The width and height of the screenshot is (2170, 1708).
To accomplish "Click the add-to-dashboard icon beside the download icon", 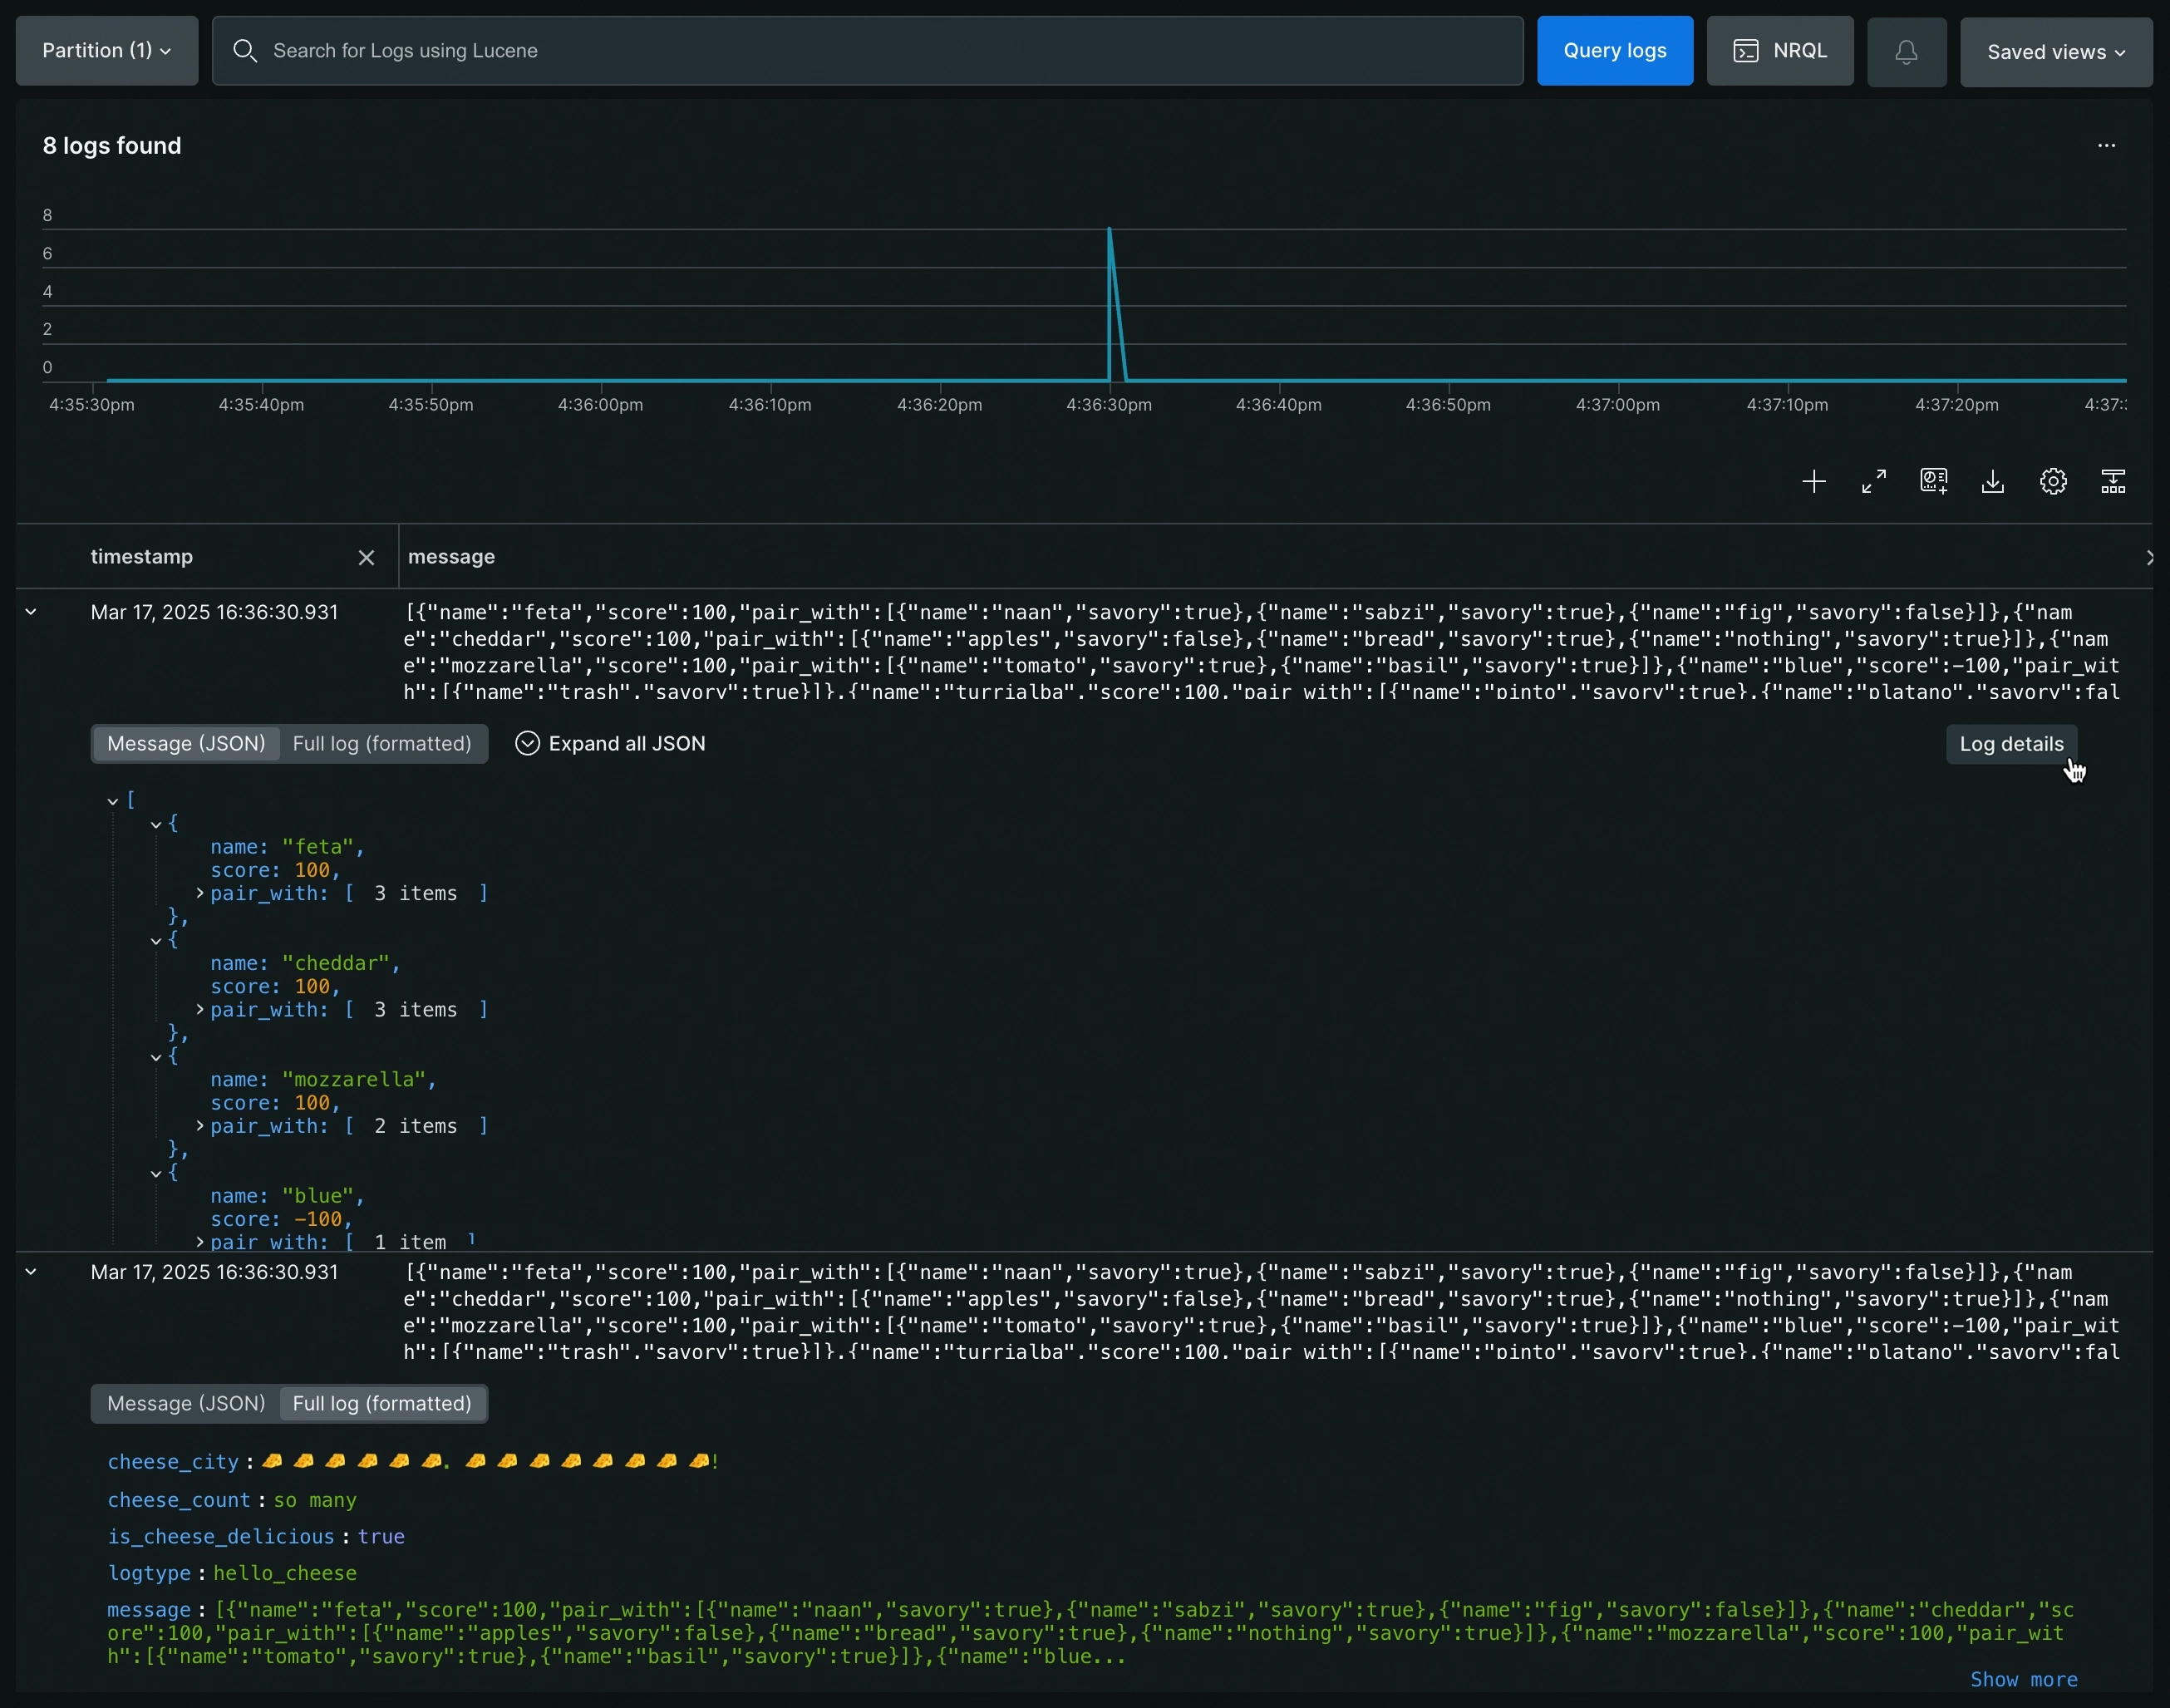I will (1933, 482).
